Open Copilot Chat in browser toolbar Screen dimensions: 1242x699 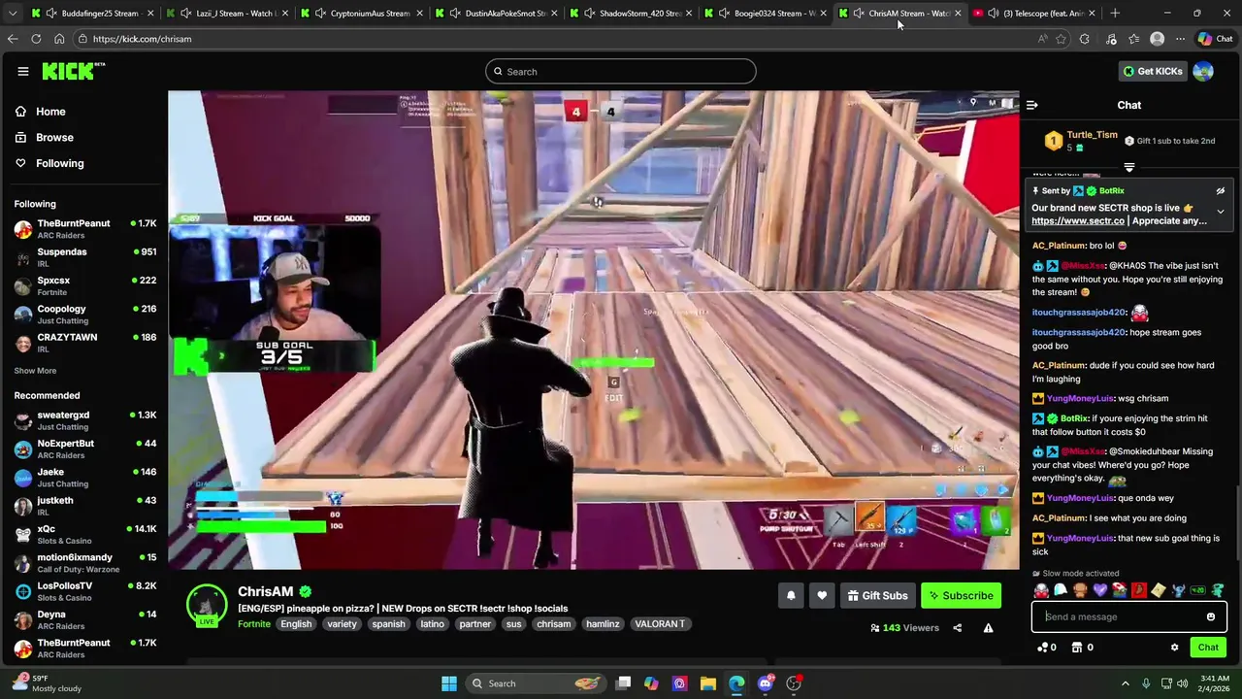tap(1215, 39)
